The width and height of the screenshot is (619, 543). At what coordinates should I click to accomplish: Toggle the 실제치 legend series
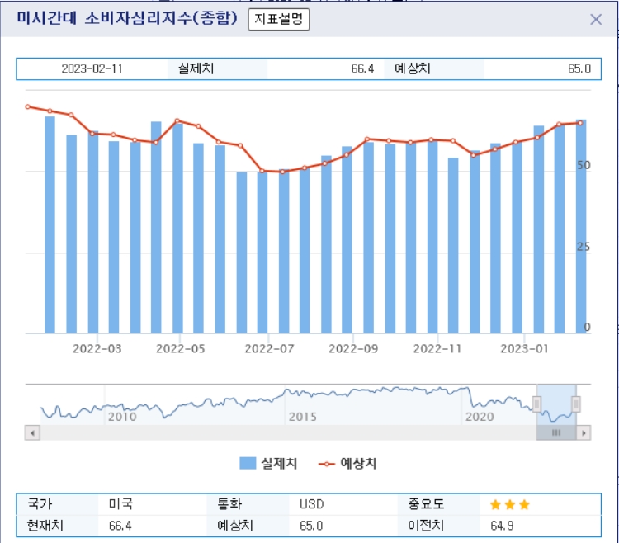[268, 463]
